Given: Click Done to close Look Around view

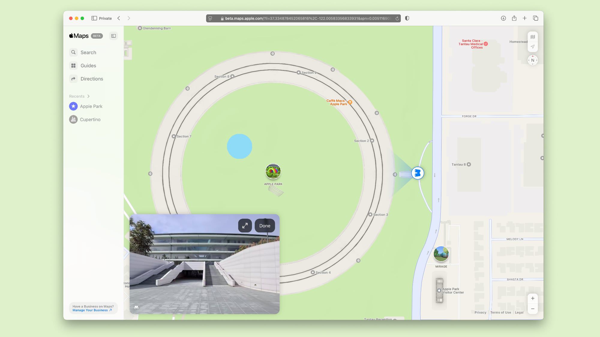Looking at the screenshot, I should pos(265,226).
